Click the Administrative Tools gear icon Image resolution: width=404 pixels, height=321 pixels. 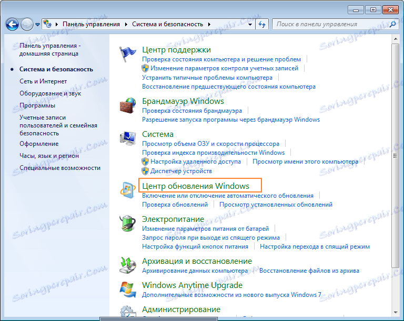pyautogui.click(x=128, y=311)
